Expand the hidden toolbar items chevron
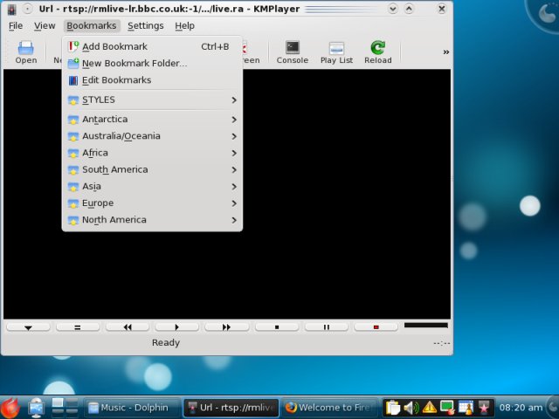Image resolution: width=559 pixels, height=419 pixels. (x=445, y=52)
